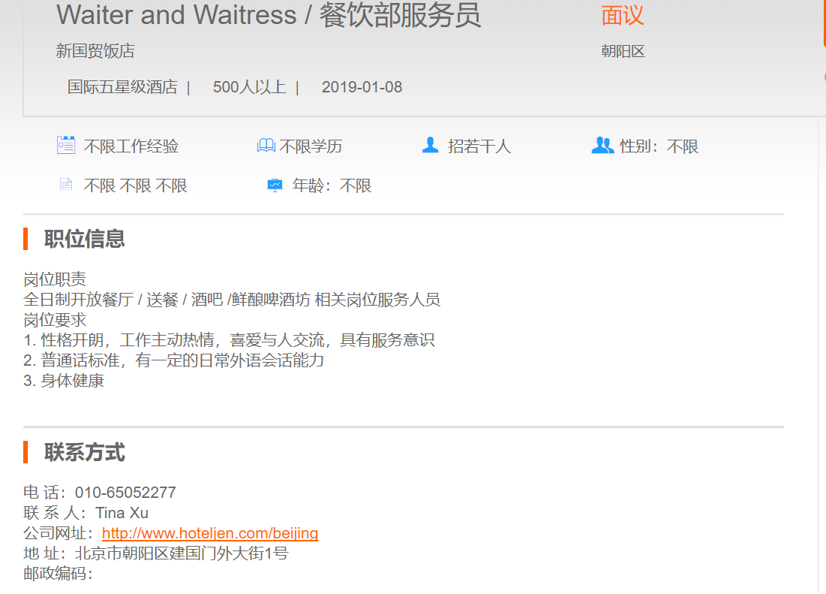The image size is (826, 594).
Task: Click the 朝阳区 district label
Action: point(623,51)
